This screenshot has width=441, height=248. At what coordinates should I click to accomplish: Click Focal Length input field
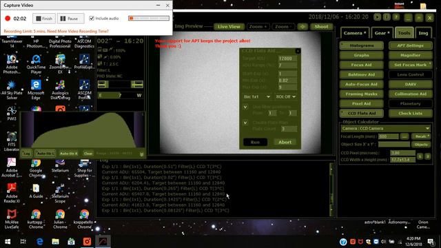pyautogui.click(x=389, y=136)
